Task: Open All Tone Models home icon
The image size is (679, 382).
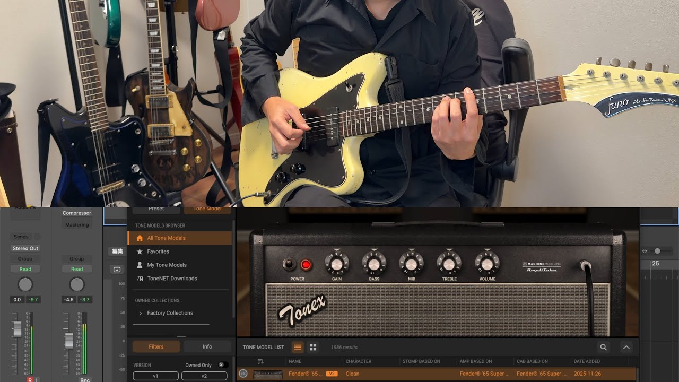Action: (x=140, y=238)
